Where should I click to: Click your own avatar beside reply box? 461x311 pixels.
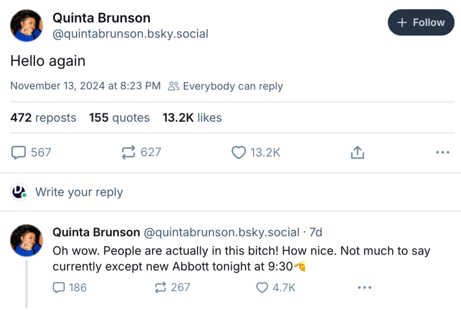pos(19,192)
